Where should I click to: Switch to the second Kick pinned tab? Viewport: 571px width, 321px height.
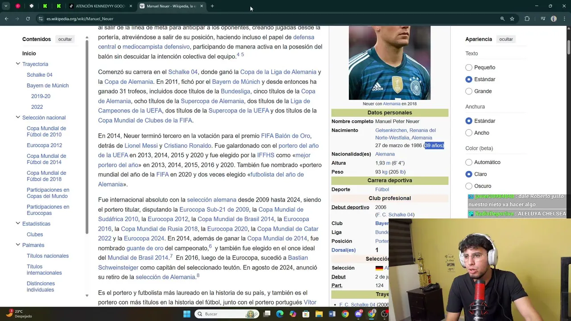click(58, 6)
